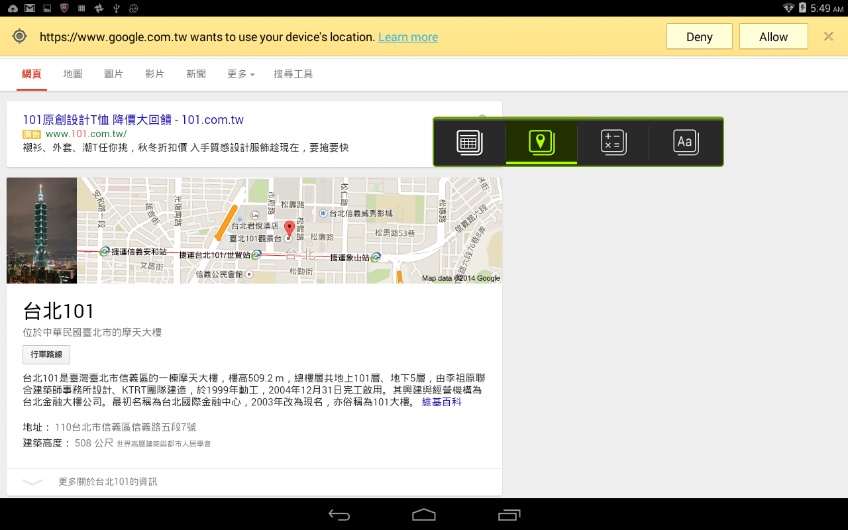The width and height of the screenshot is (848, 530).
Task: Open the 世界高層建築與都市人居學會 source link
Action: click(164, 444)
